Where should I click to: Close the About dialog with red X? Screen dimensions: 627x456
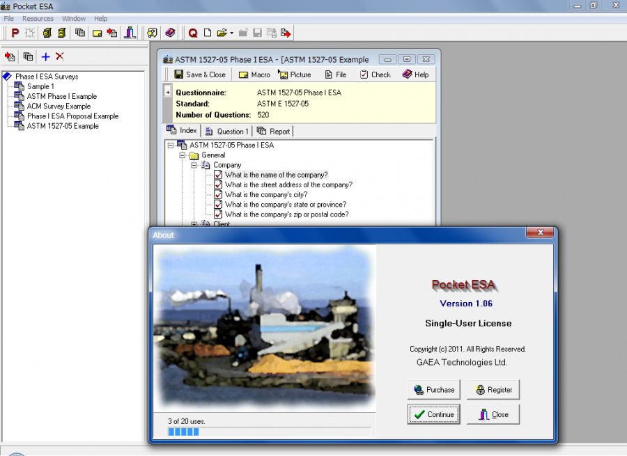click(540, 233)
